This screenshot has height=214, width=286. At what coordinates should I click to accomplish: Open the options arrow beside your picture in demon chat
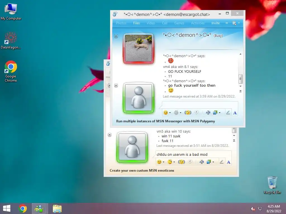click(116, 86)
